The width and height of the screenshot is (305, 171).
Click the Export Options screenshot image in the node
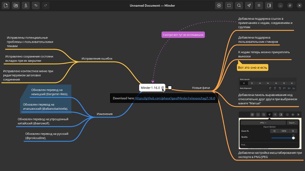pyautogui.click(x=270, y=130)
